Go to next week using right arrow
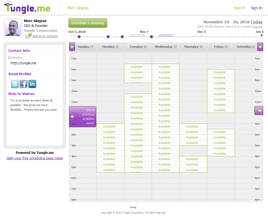 (x=260, y=47)
